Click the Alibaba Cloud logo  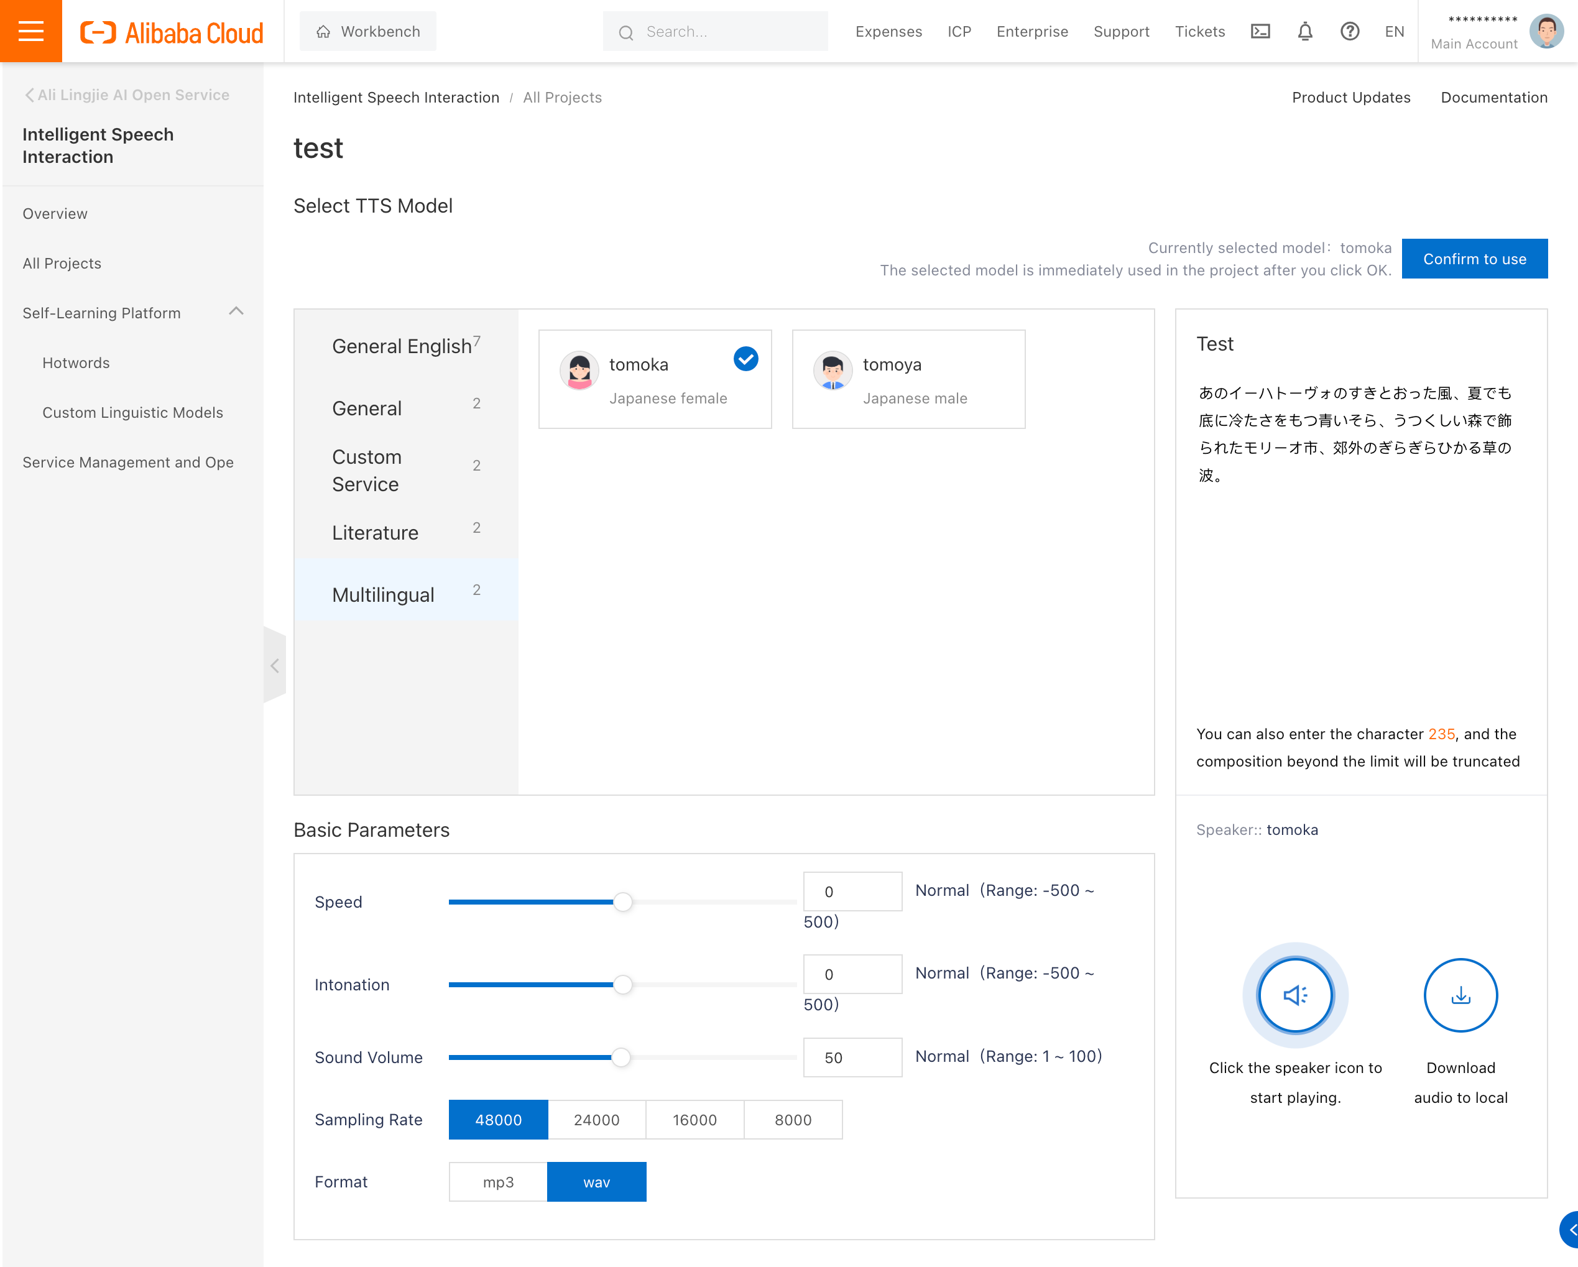point(172,33)
